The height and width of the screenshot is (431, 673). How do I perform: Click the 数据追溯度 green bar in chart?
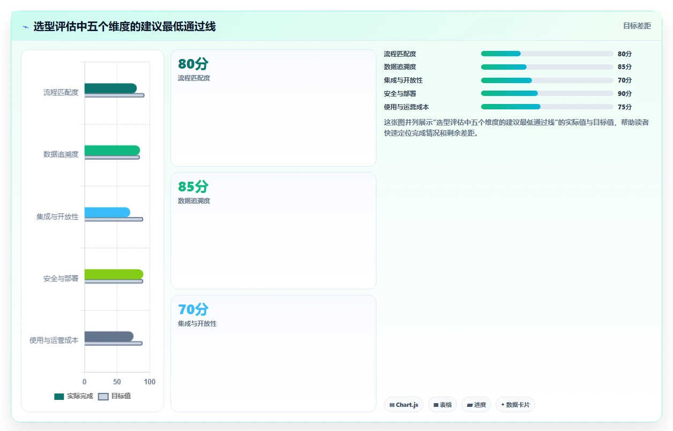112,151
